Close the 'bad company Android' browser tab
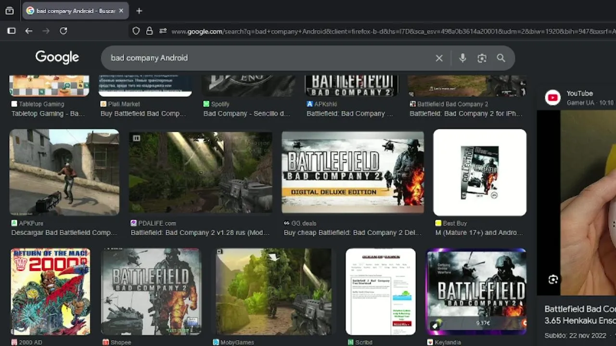Viewport: 616px width, 346px height. click(x=121, y=11)
